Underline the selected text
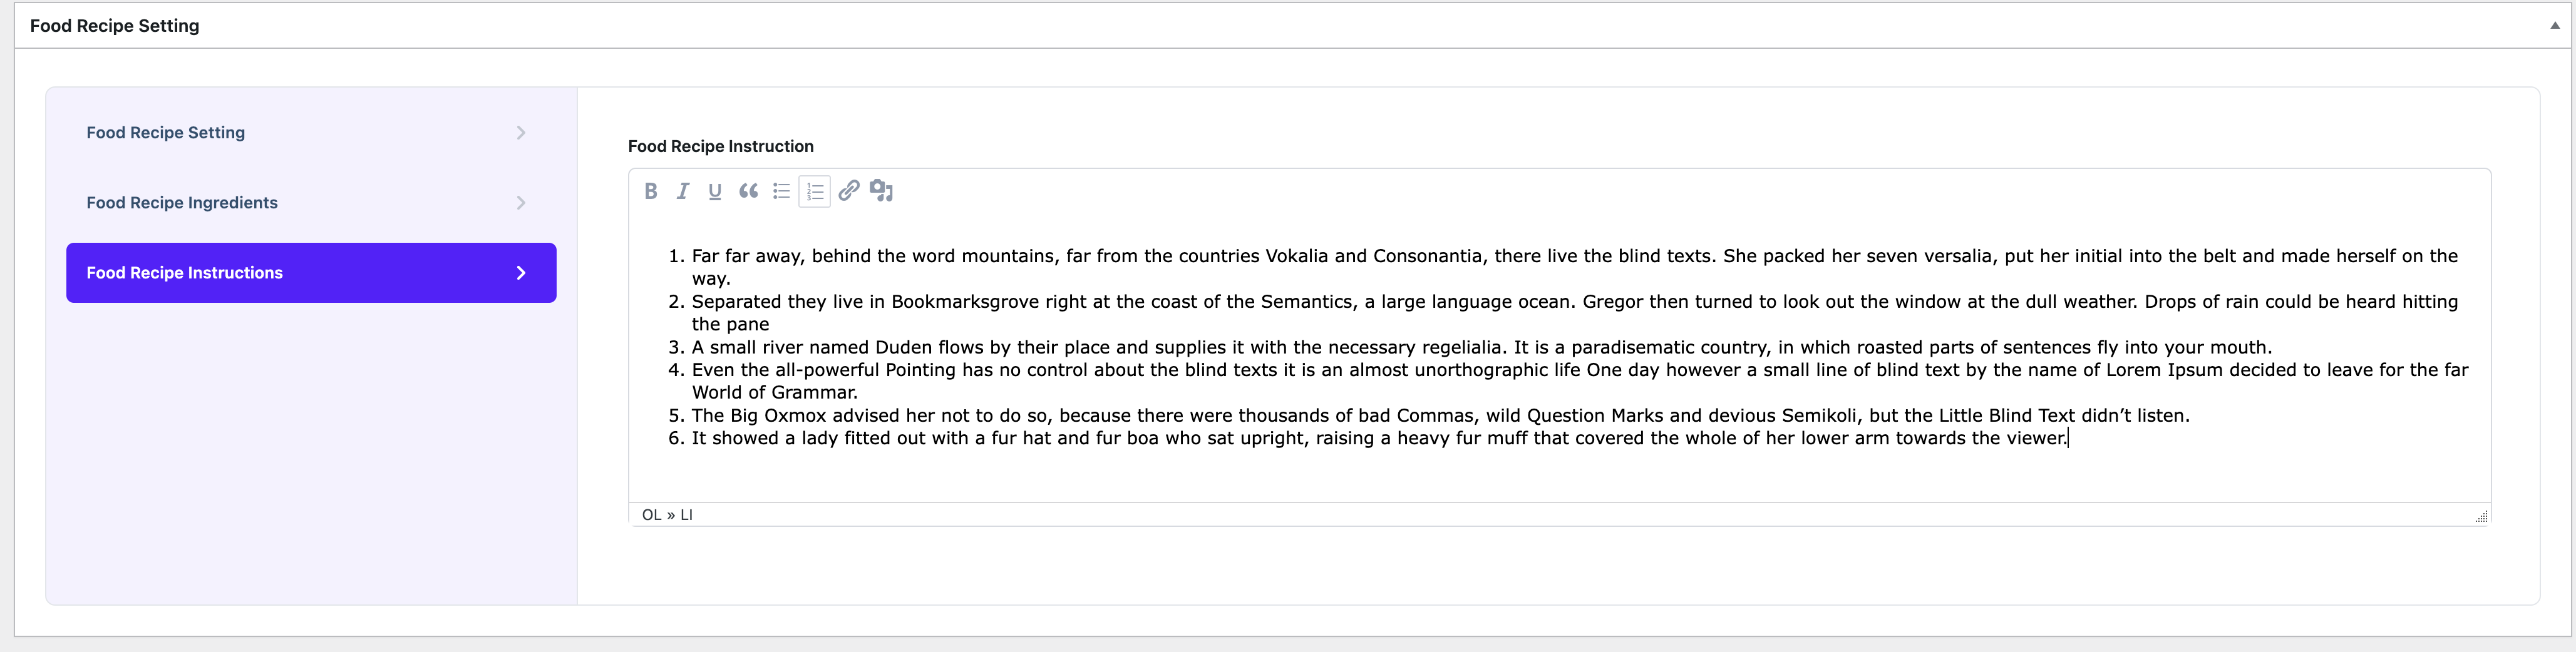Viewport: 2576px width, 652px height. pos(715,191)
